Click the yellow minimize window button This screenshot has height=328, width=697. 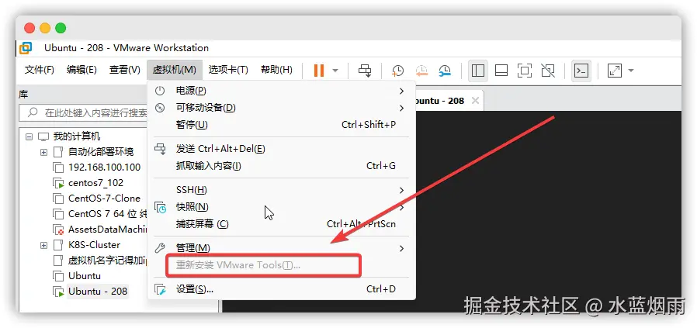[x=45, y=29]
